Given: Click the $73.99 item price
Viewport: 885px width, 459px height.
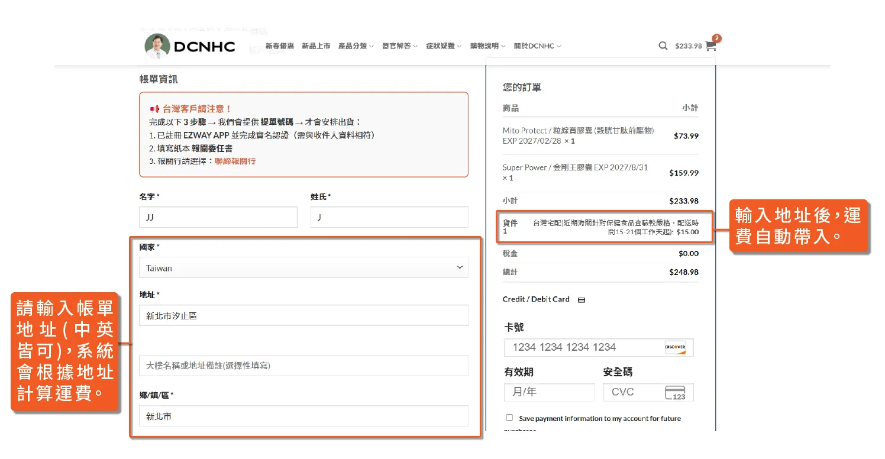Looking at the screenshot, I should click(x=686, y=136).
